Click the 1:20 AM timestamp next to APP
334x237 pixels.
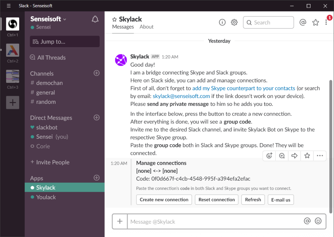[170, 57]
